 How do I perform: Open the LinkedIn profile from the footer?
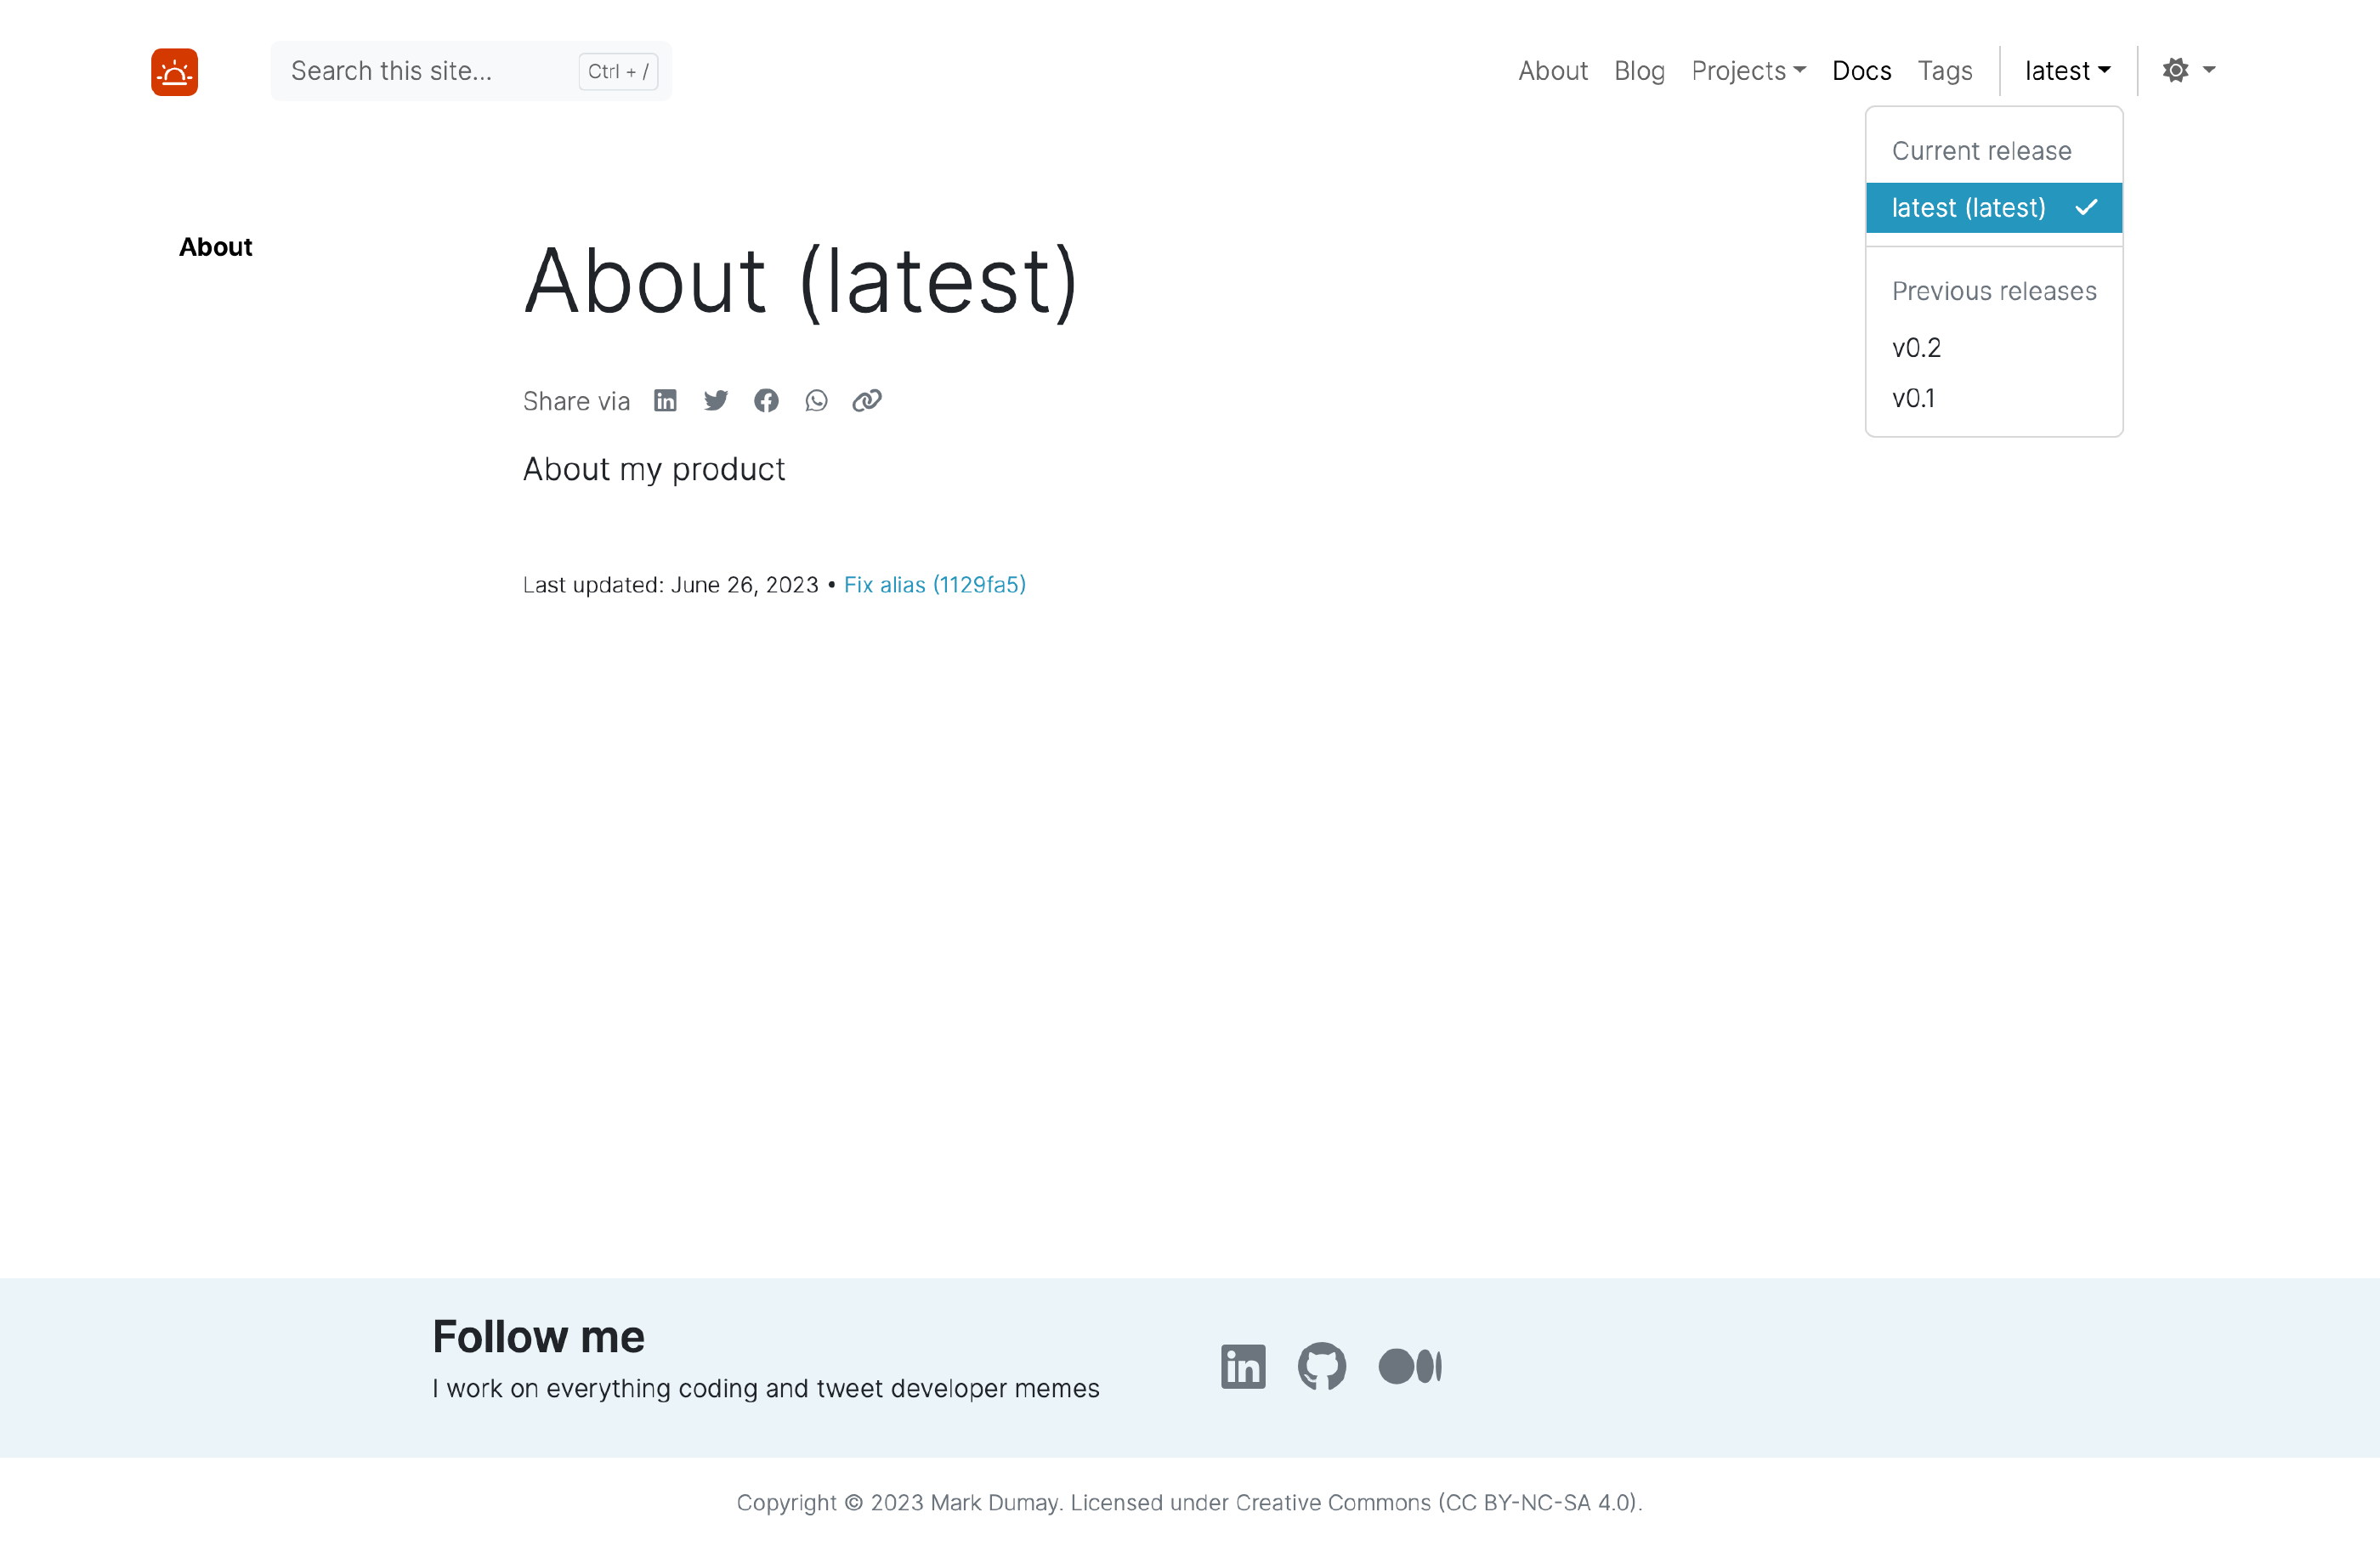1243,1367
